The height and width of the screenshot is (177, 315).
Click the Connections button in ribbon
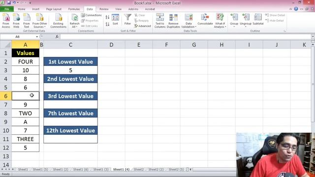coord(92,15)
